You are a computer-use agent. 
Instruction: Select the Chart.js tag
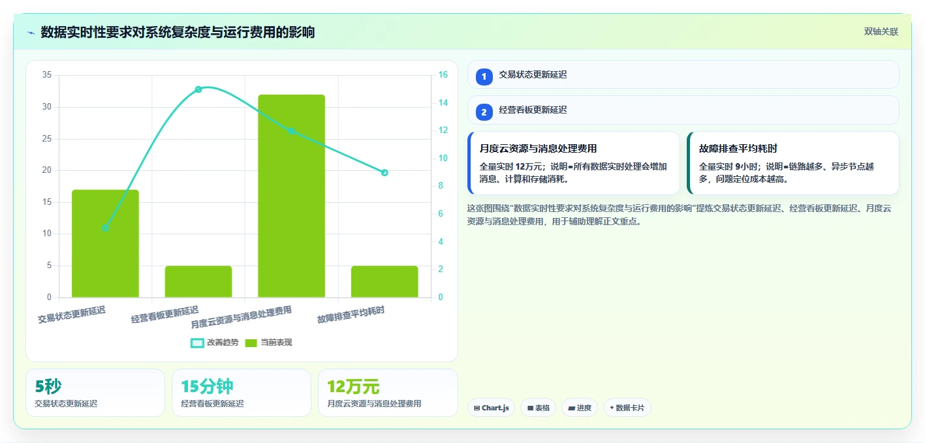491,408
